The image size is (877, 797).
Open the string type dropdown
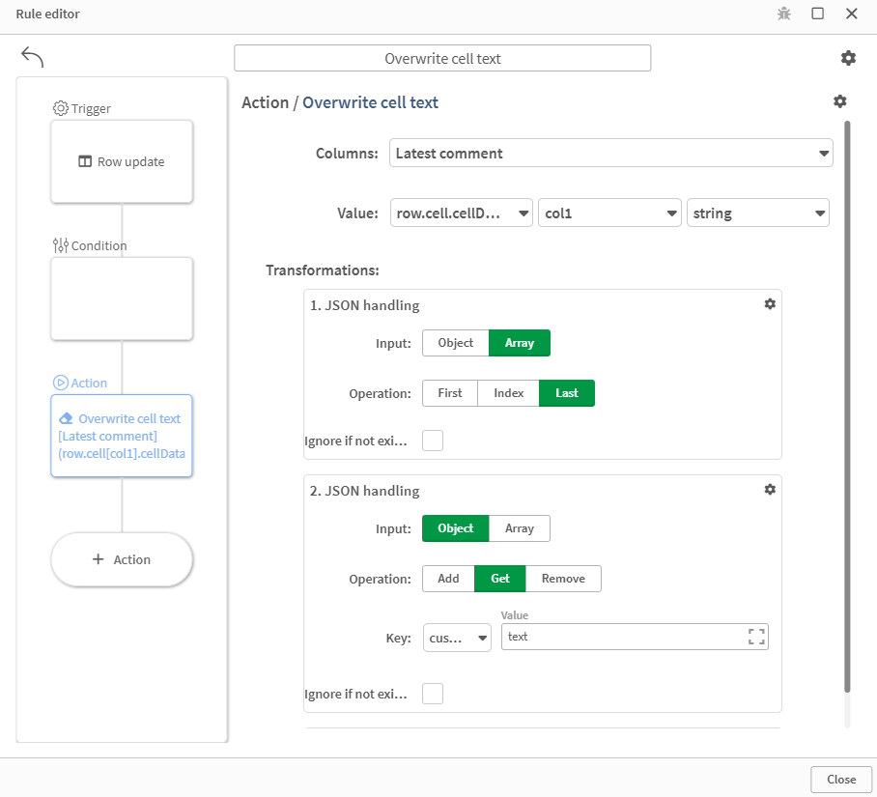click(758, 213)
